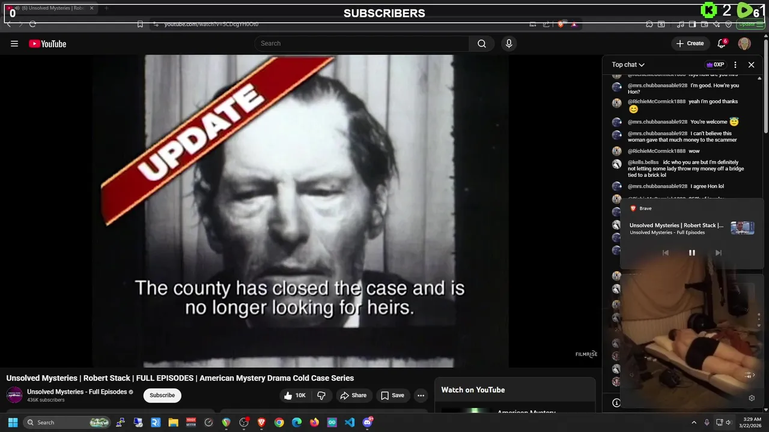Open settings gear in volume flyout
The height and width of the screenshot is (432, 769).
pos(751,398)
